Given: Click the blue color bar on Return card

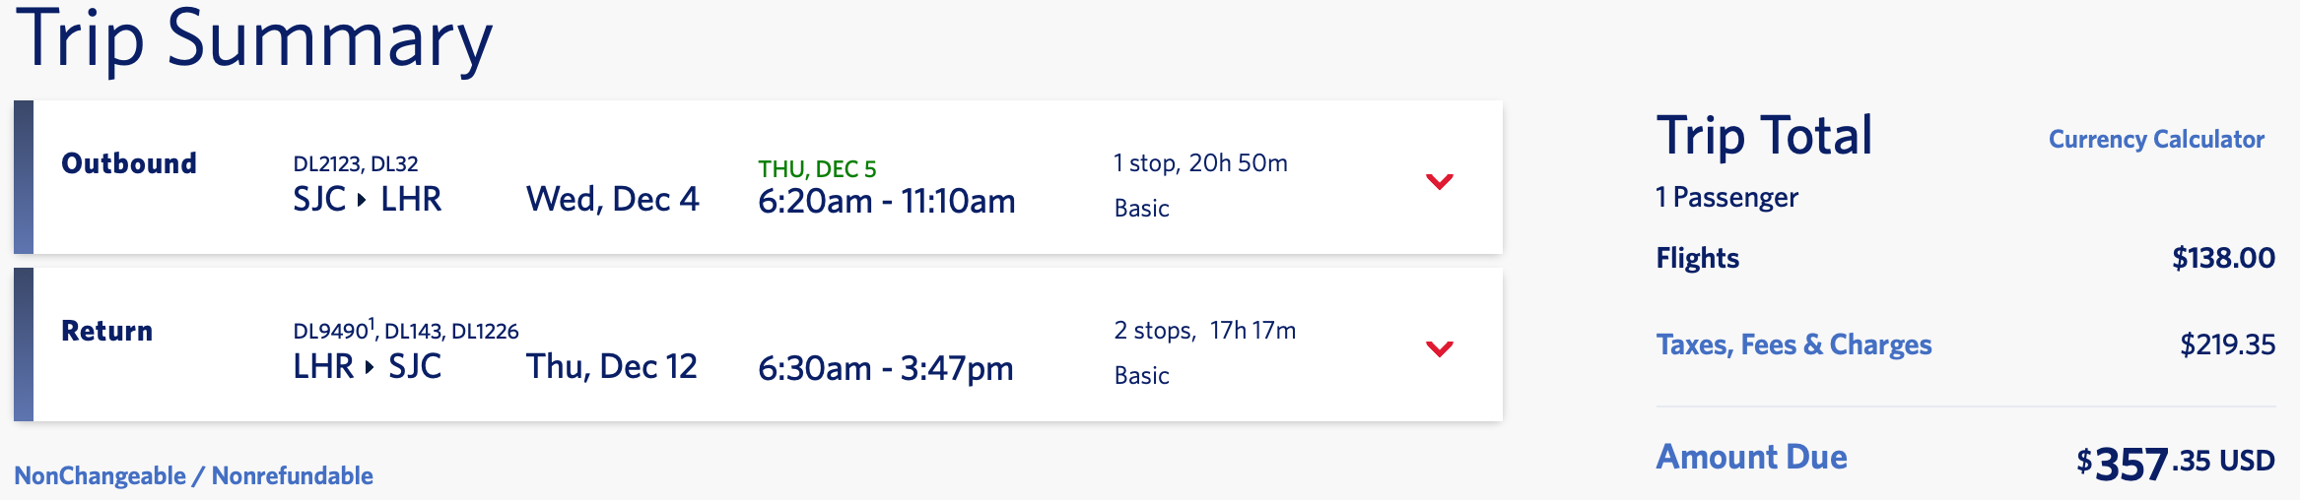Looking at the screenshot, I should click(24, 344).
